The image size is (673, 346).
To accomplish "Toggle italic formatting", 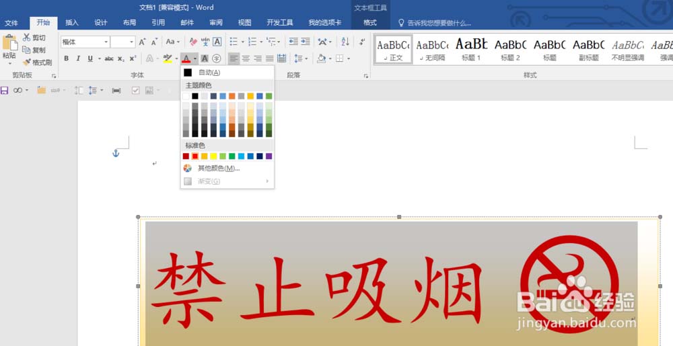I will coord(78,58).
